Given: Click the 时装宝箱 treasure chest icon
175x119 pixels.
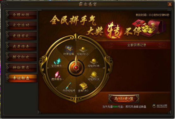Looking at the screenshot, I should pos(69,49).
